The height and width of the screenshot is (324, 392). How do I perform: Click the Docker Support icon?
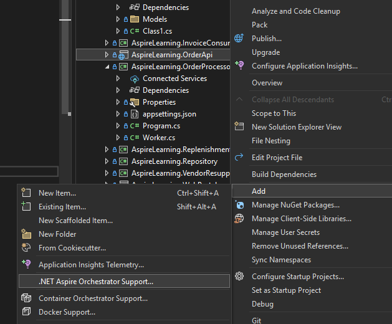click(x=26, y=312)
